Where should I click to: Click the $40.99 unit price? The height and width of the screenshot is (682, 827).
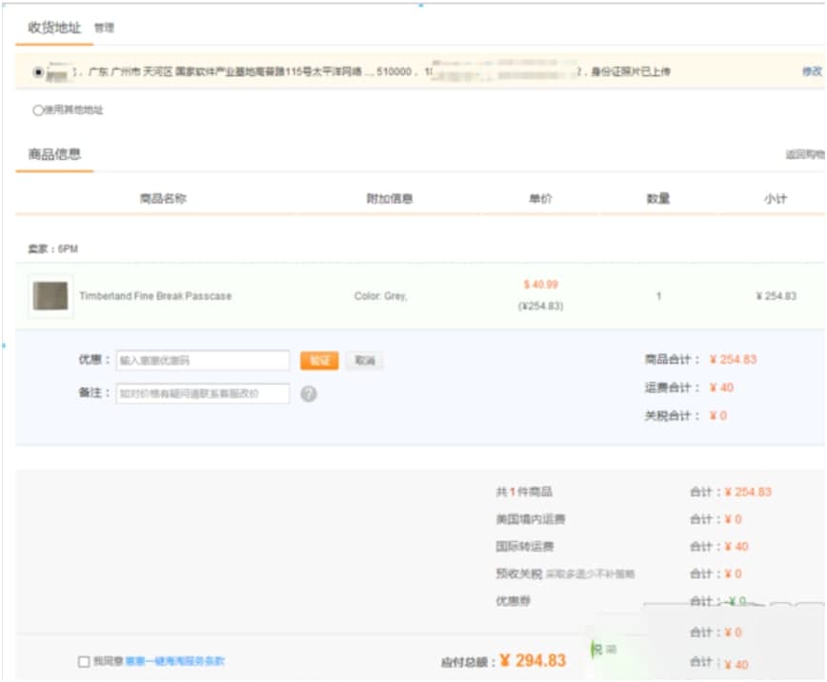click(x=540, y=285)
